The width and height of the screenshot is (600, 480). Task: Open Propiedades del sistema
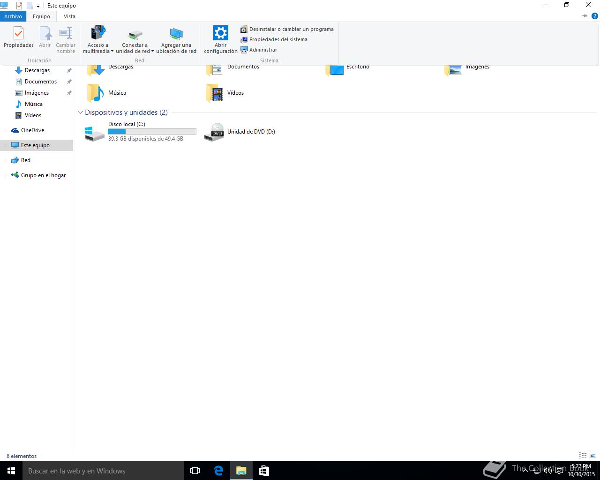(x=274, y=39)
